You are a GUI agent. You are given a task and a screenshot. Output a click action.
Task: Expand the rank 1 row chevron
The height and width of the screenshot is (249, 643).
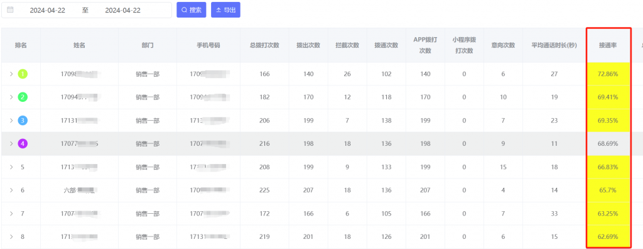11,74
